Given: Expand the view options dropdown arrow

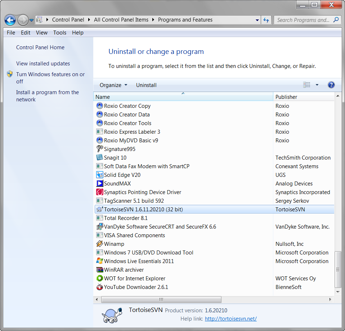Looking at the screenshot, I should tap(317, 85).
